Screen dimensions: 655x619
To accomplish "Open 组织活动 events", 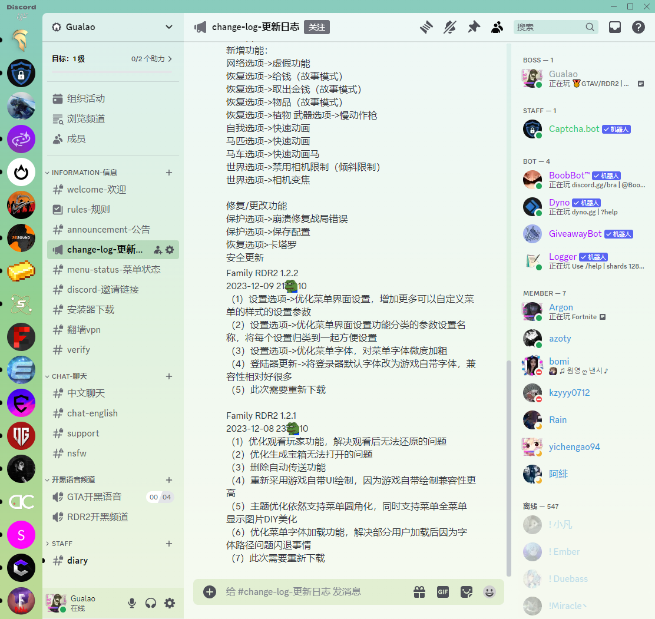I will [x=113, y=98].
